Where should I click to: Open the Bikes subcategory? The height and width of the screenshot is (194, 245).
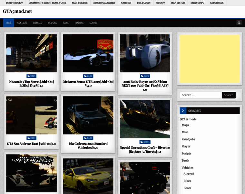click(x=187, y=181)
